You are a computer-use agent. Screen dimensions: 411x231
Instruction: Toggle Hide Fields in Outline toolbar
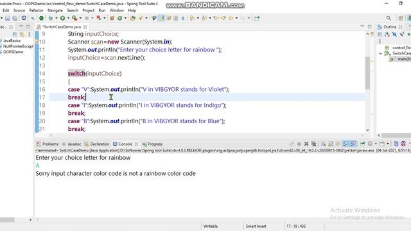click(x=394, y=34)
